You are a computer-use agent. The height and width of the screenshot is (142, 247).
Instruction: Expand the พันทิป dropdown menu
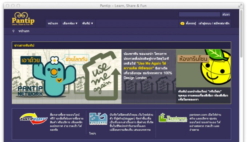88,24
